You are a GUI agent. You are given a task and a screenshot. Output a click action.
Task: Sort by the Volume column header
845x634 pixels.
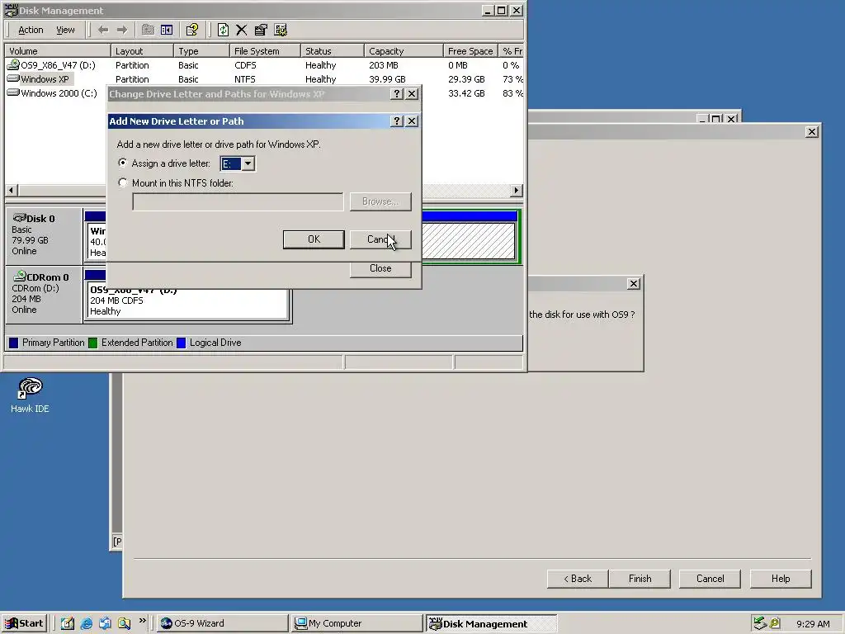[59, 50]
